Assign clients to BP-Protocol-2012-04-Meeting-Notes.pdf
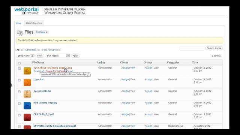This screenshot has width=240, height=135. point(125,126)
